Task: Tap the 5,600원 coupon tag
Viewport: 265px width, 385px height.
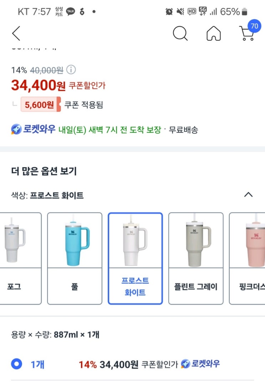Action: [40, 105]
